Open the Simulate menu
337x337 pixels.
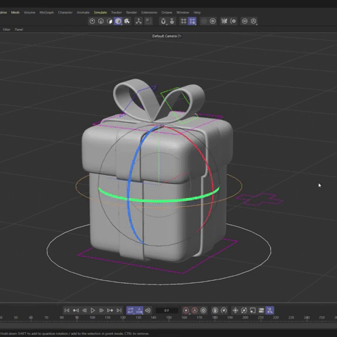pyautogui.click(x=100, y=13)
